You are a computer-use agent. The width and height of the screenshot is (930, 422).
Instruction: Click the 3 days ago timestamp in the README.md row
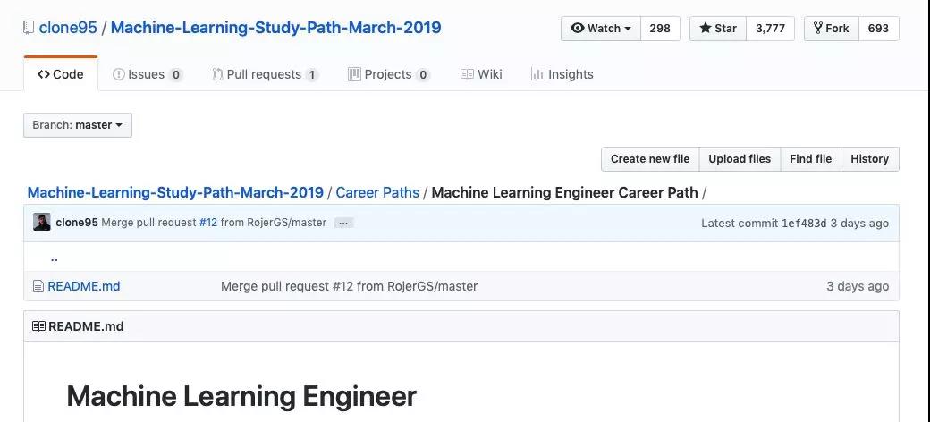coord(858,286)
